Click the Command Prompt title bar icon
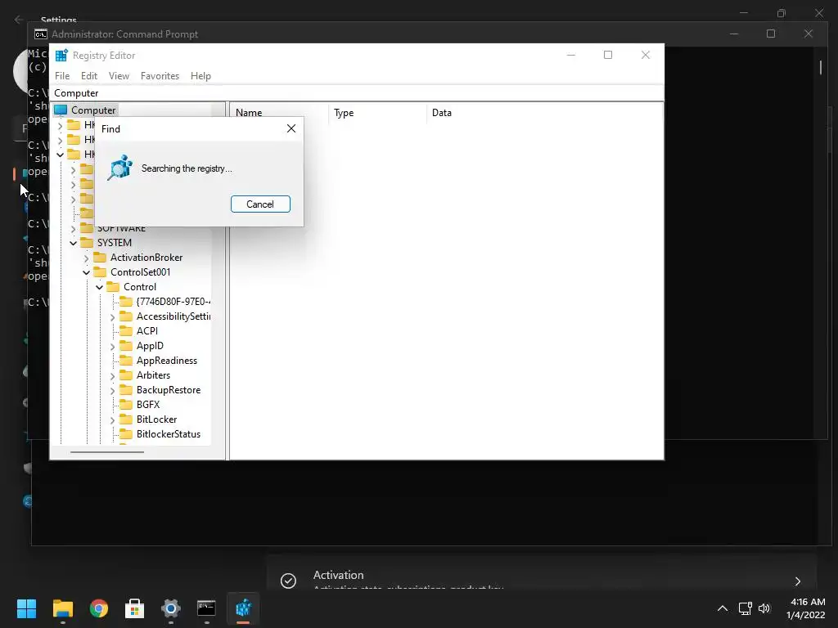 pyautogui.click(x=41, y=34)
